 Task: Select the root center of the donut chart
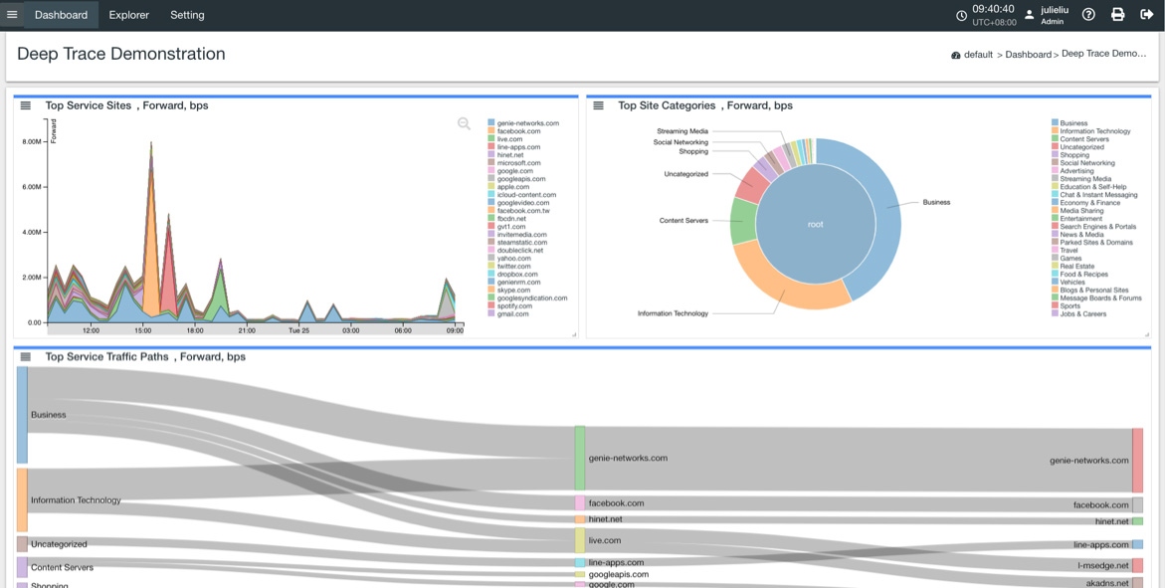click(x=815, y=224)
